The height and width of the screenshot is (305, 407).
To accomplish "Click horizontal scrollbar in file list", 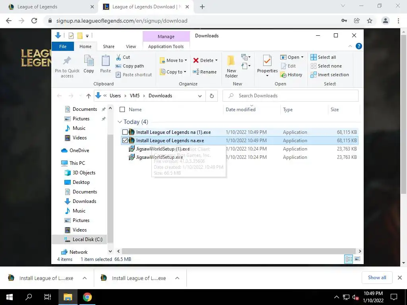I will coord(238,251).
